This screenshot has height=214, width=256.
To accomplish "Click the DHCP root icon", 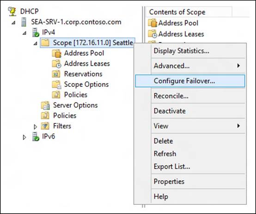I will point(12,12).
